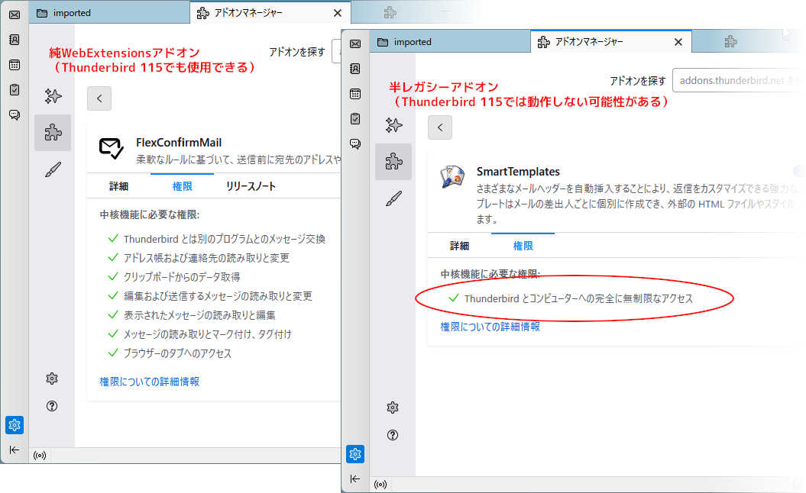Click 'アドレス帳および連絡先の読み取りと変更' permission
Viewport: 806px width, 493px height.
(x=206, y=258)
